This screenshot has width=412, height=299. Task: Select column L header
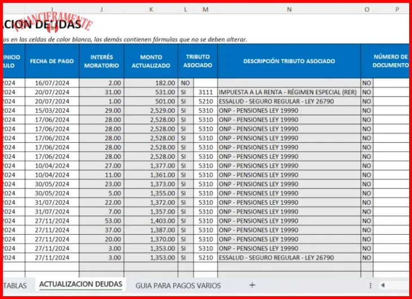[x=186, y=10]
